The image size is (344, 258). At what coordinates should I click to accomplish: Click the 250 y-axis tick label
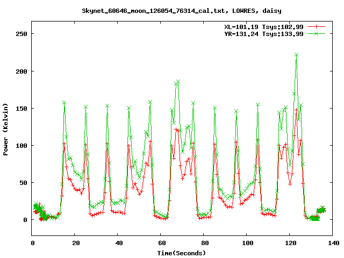[21, 34]
